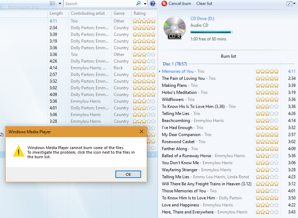298x218 pixels.
Task: Click the Audio CD label
Action: pyautogui.click(x=199, y=25)
